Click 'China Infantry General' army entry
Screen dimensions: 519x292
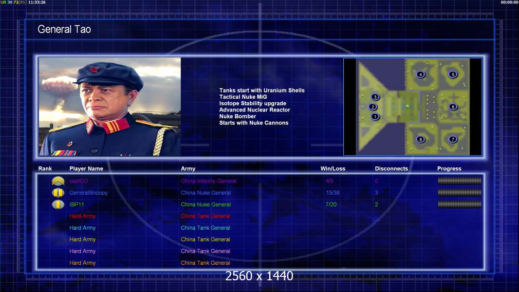[208, 181]
